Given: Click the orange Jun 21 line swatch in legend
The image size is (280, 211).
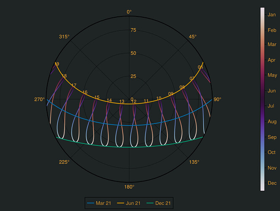Looking at the screenshot, I should (x=120, y=203).
